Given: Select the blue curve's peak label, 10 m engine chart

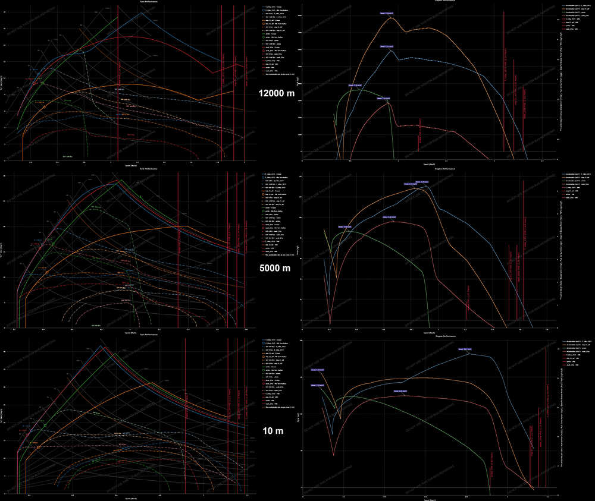Looking at the screenshot, I should pyautogui.click(x=465, y=349).
